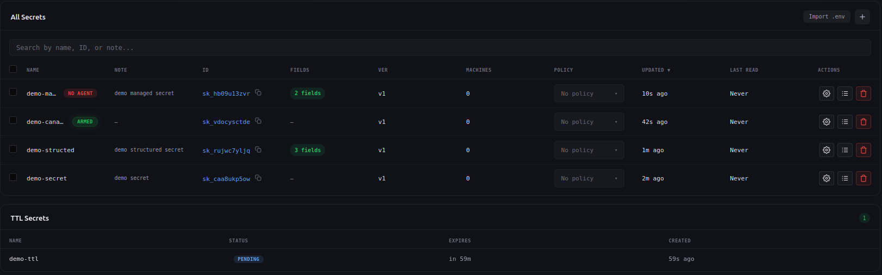The image size is (882, 275).
Task: Copy the sk_caa8ukp5ow secret ID
Action: (258, 178)
